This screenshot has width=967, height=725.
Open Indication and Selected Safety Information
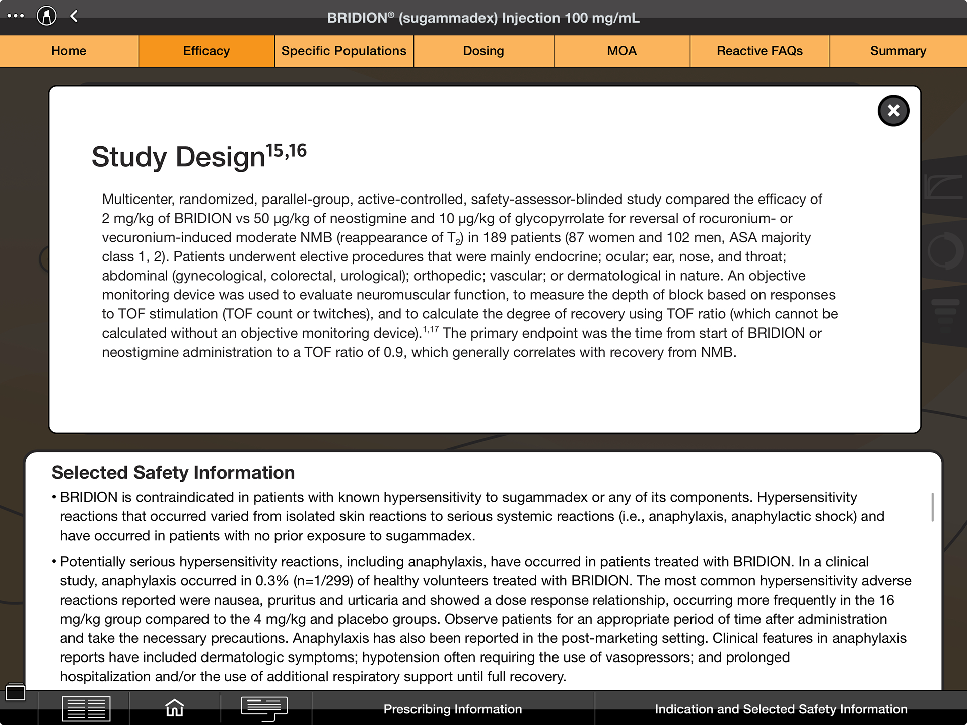click(x=781, y=709)
